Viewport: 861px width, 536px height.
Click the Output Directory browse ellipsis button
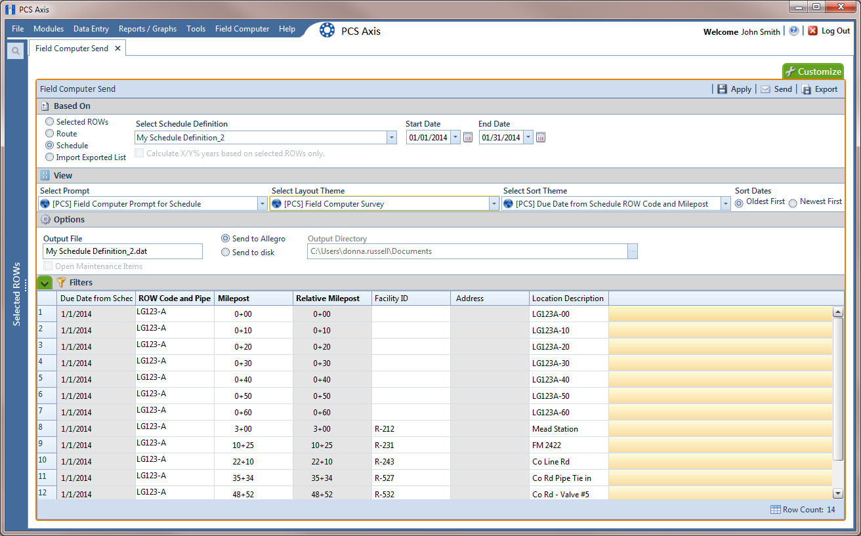pos(633,251)
